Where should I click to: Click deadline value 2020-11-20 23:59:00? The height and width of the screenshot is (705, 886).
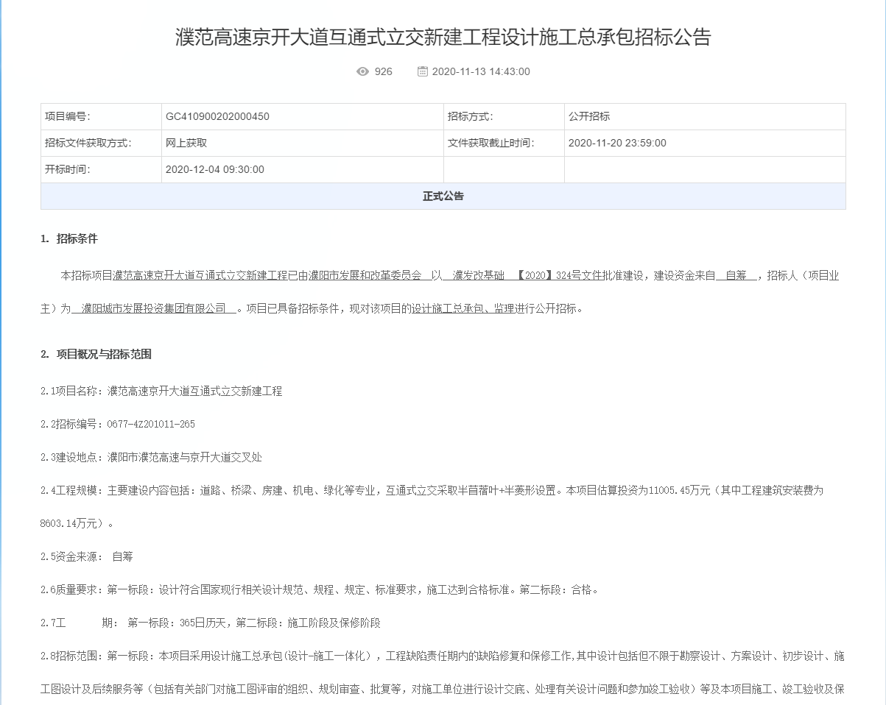pyautogui.click(x=617, y=144)
